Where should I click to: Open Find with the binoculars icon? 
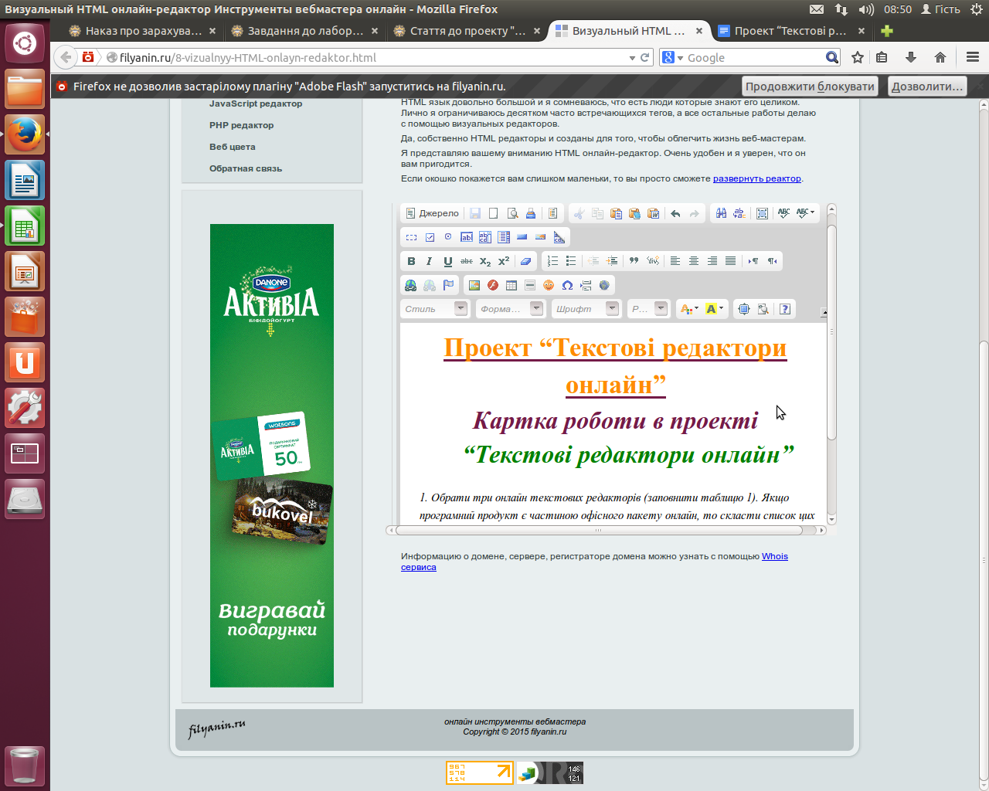coord(721,213)
